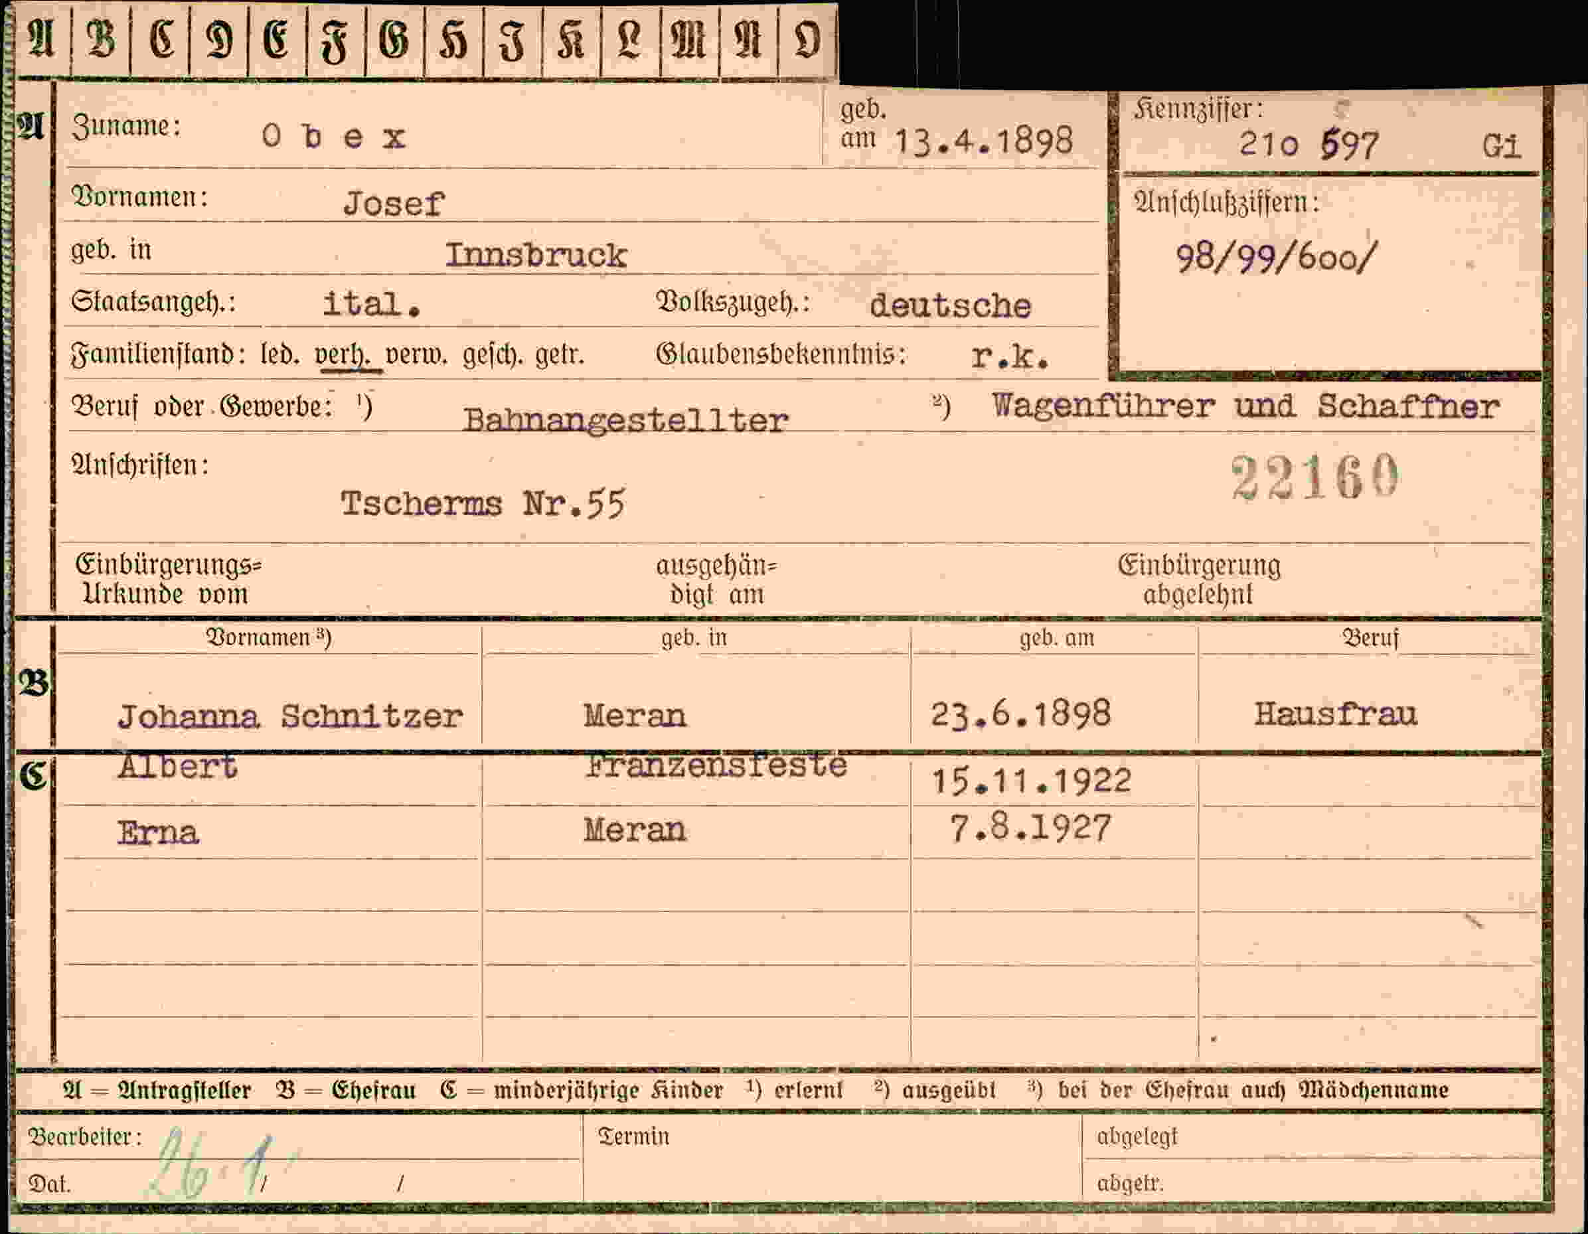Screen dimensions: 1588x1234
Task: Click the wife's birth date "23.6.1898"
Action: [x=1021, y=714]
